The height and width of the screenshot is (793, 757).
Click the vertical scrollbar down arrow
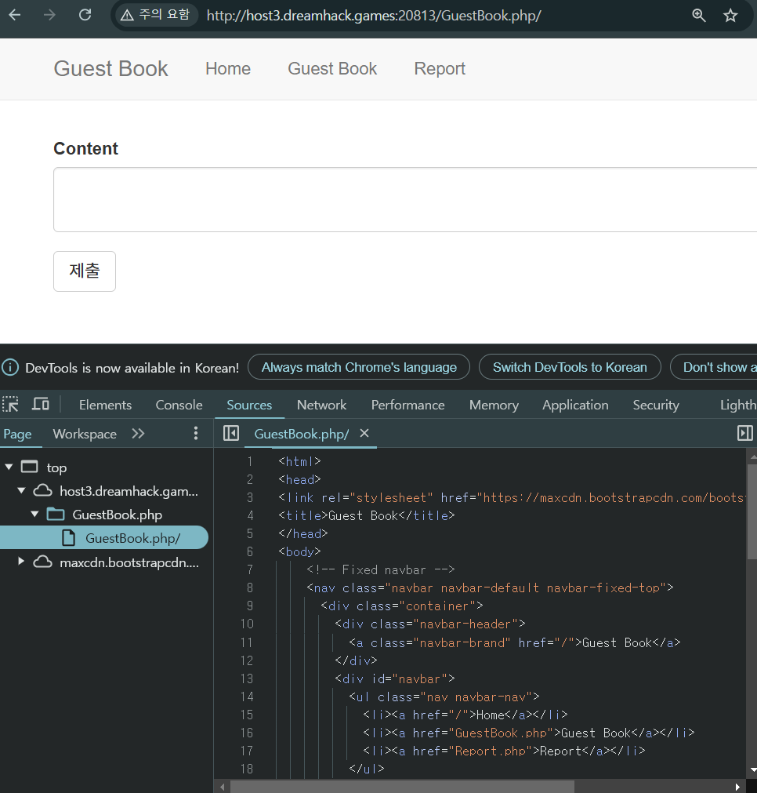[x=752, y=771]
